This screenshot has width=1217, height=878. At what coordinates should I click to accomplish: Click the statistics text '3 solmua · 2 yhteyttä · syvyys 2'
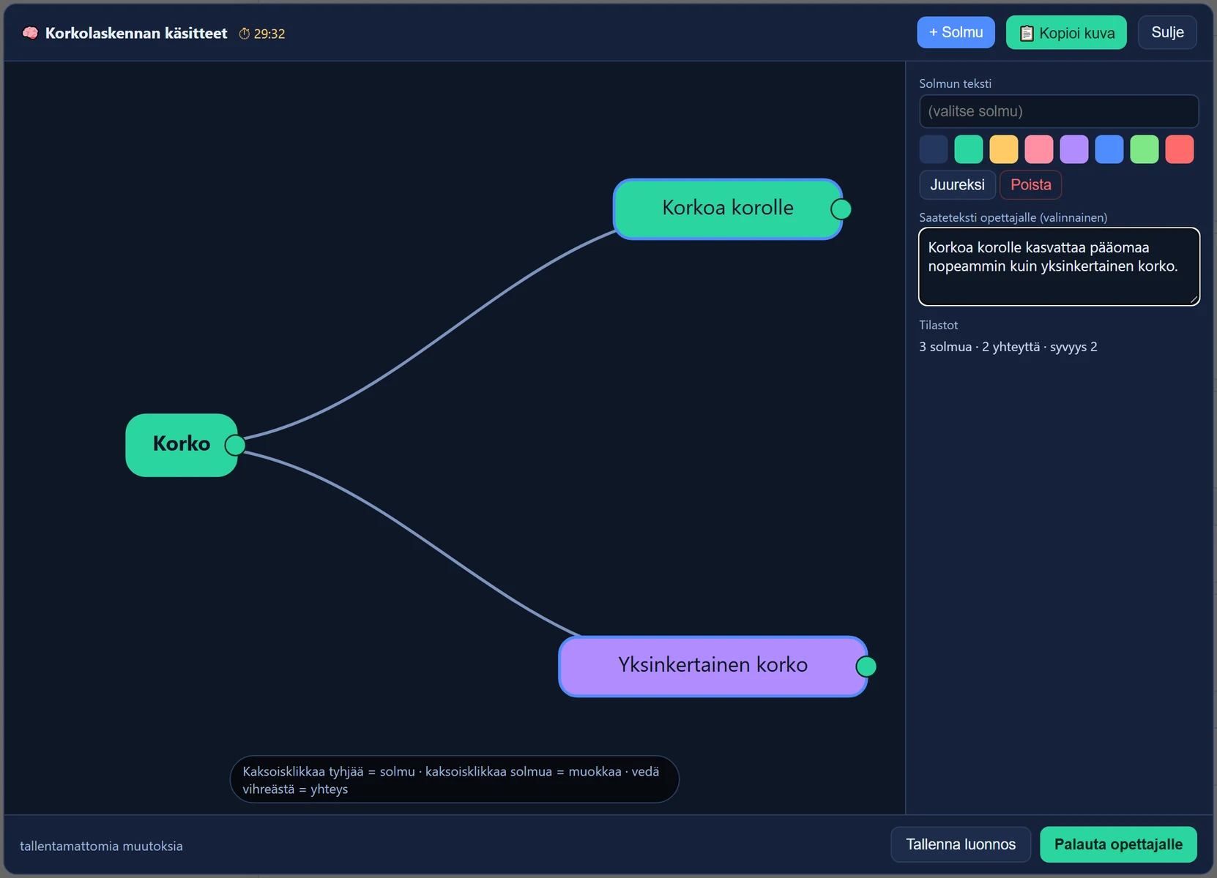(1008, 347)
